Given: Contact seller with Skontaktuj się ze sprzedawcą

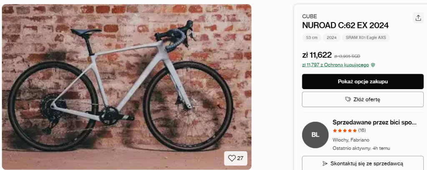Looking at the screenshot, I should [362, 163].
